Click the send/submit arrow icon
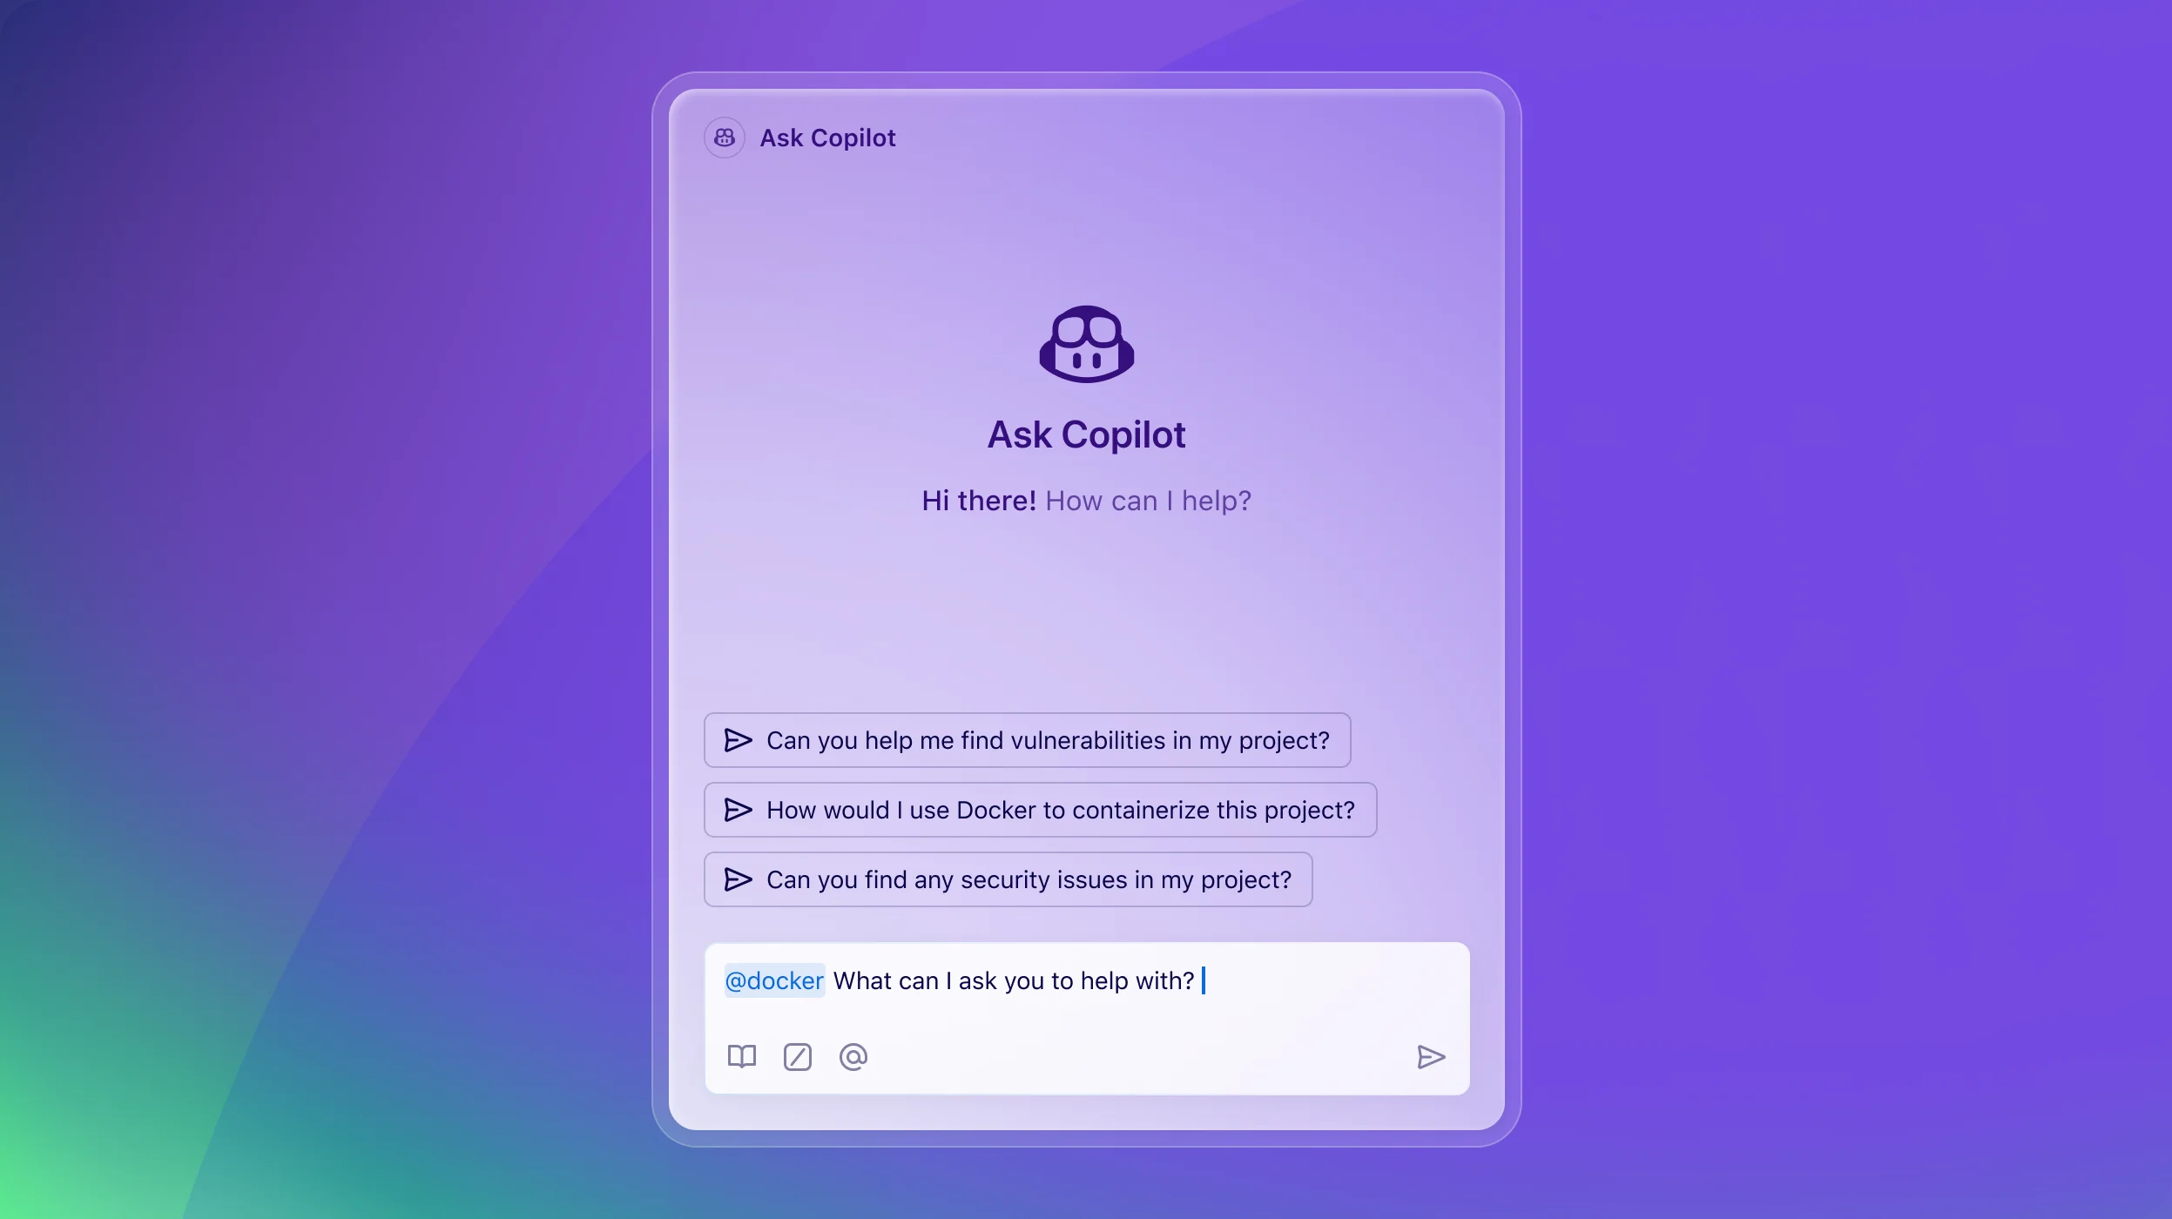The height and width of the screenshot is (1219, 2172). coord(1429,1056)
